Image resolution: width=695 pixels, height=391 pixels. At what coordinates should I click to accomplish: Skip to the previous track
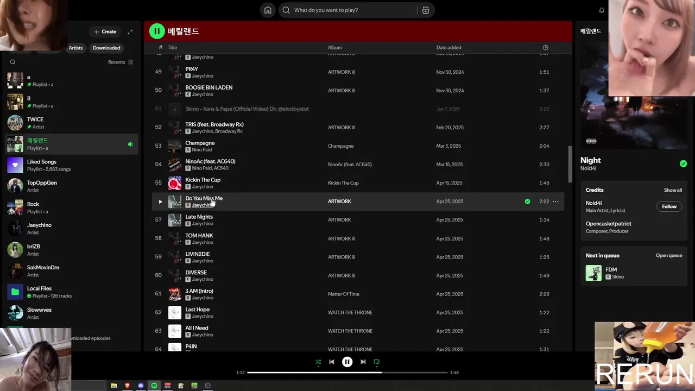pos(332,362)
